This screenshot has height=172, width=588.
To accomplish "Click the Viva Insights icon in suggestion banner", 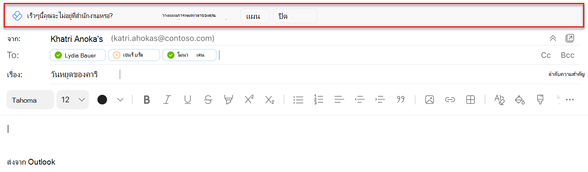I will [17, 16].
